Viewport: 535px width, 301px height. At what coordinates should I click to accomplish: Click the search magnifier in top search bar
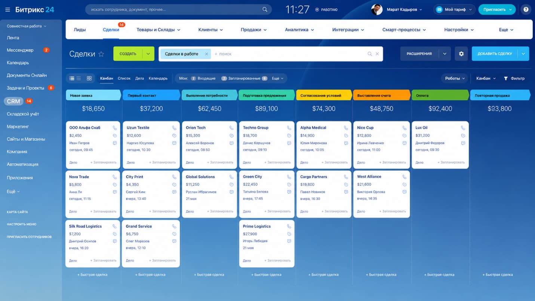point(265,10)
